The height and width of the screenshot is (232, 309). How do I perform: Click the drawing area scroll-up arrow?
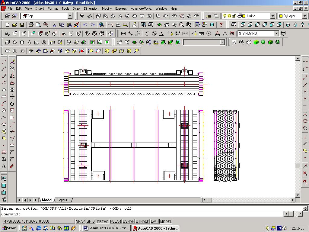pos(298,58)
